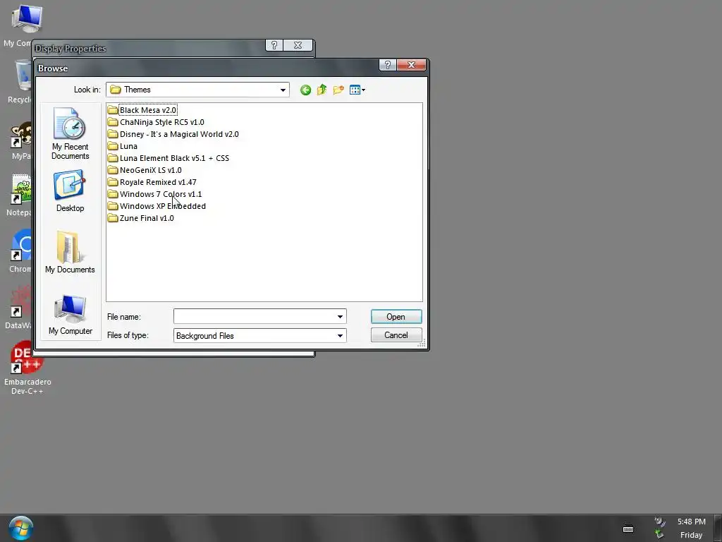Select Luna Element Black v5.1 folder icon
The height and width of the screenshot is (542, 722).
(113, 157)
